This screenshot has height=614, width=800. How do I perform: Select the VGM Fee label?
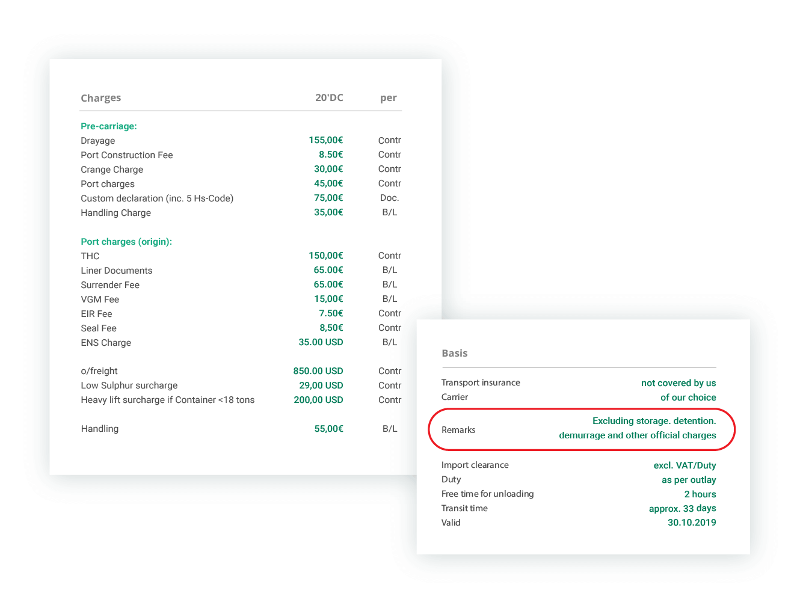coord(100,299)
